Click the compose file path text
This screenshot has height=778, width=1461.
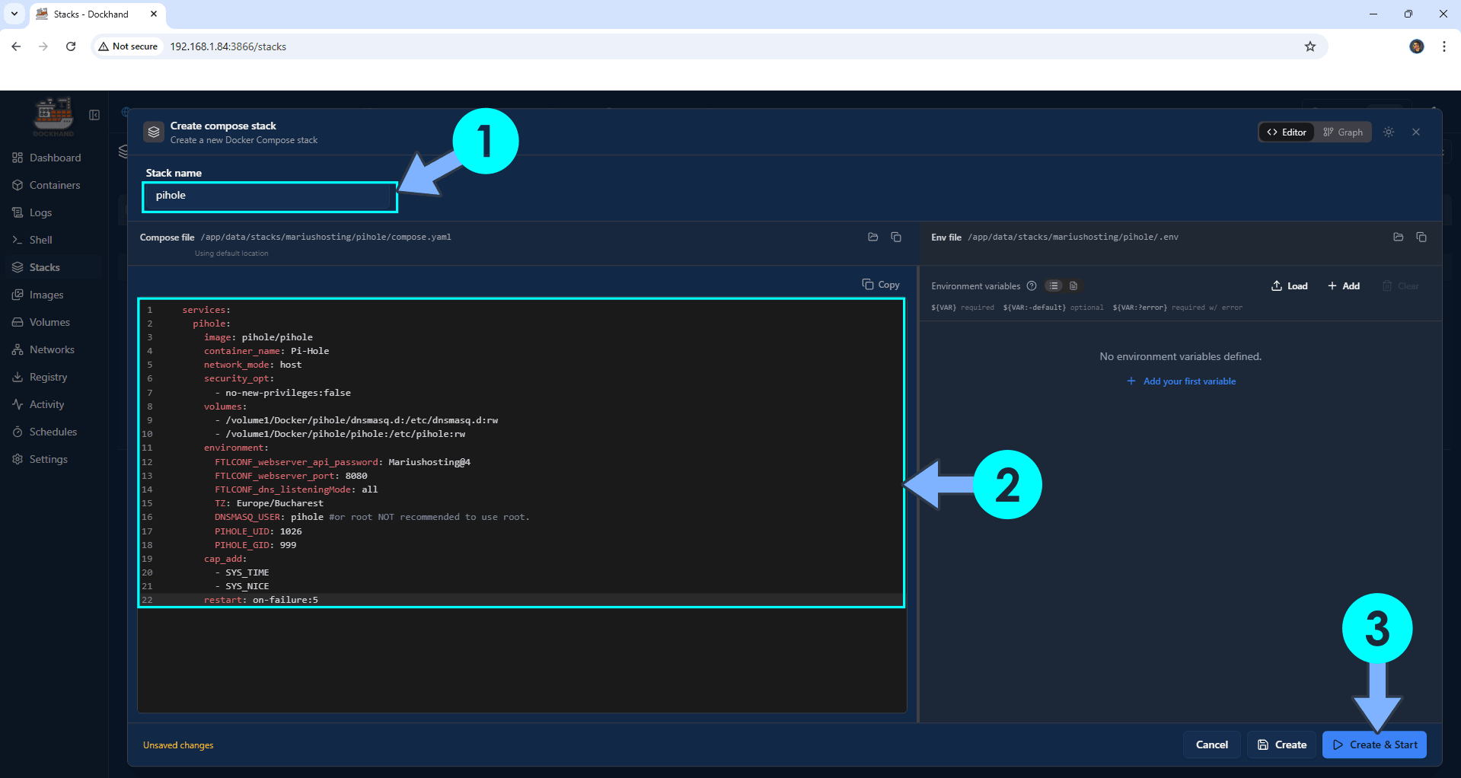point(326,238)
